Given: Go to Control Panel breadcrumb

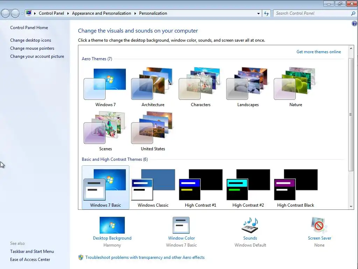Looking at the screenshot, I should (51, 13).
